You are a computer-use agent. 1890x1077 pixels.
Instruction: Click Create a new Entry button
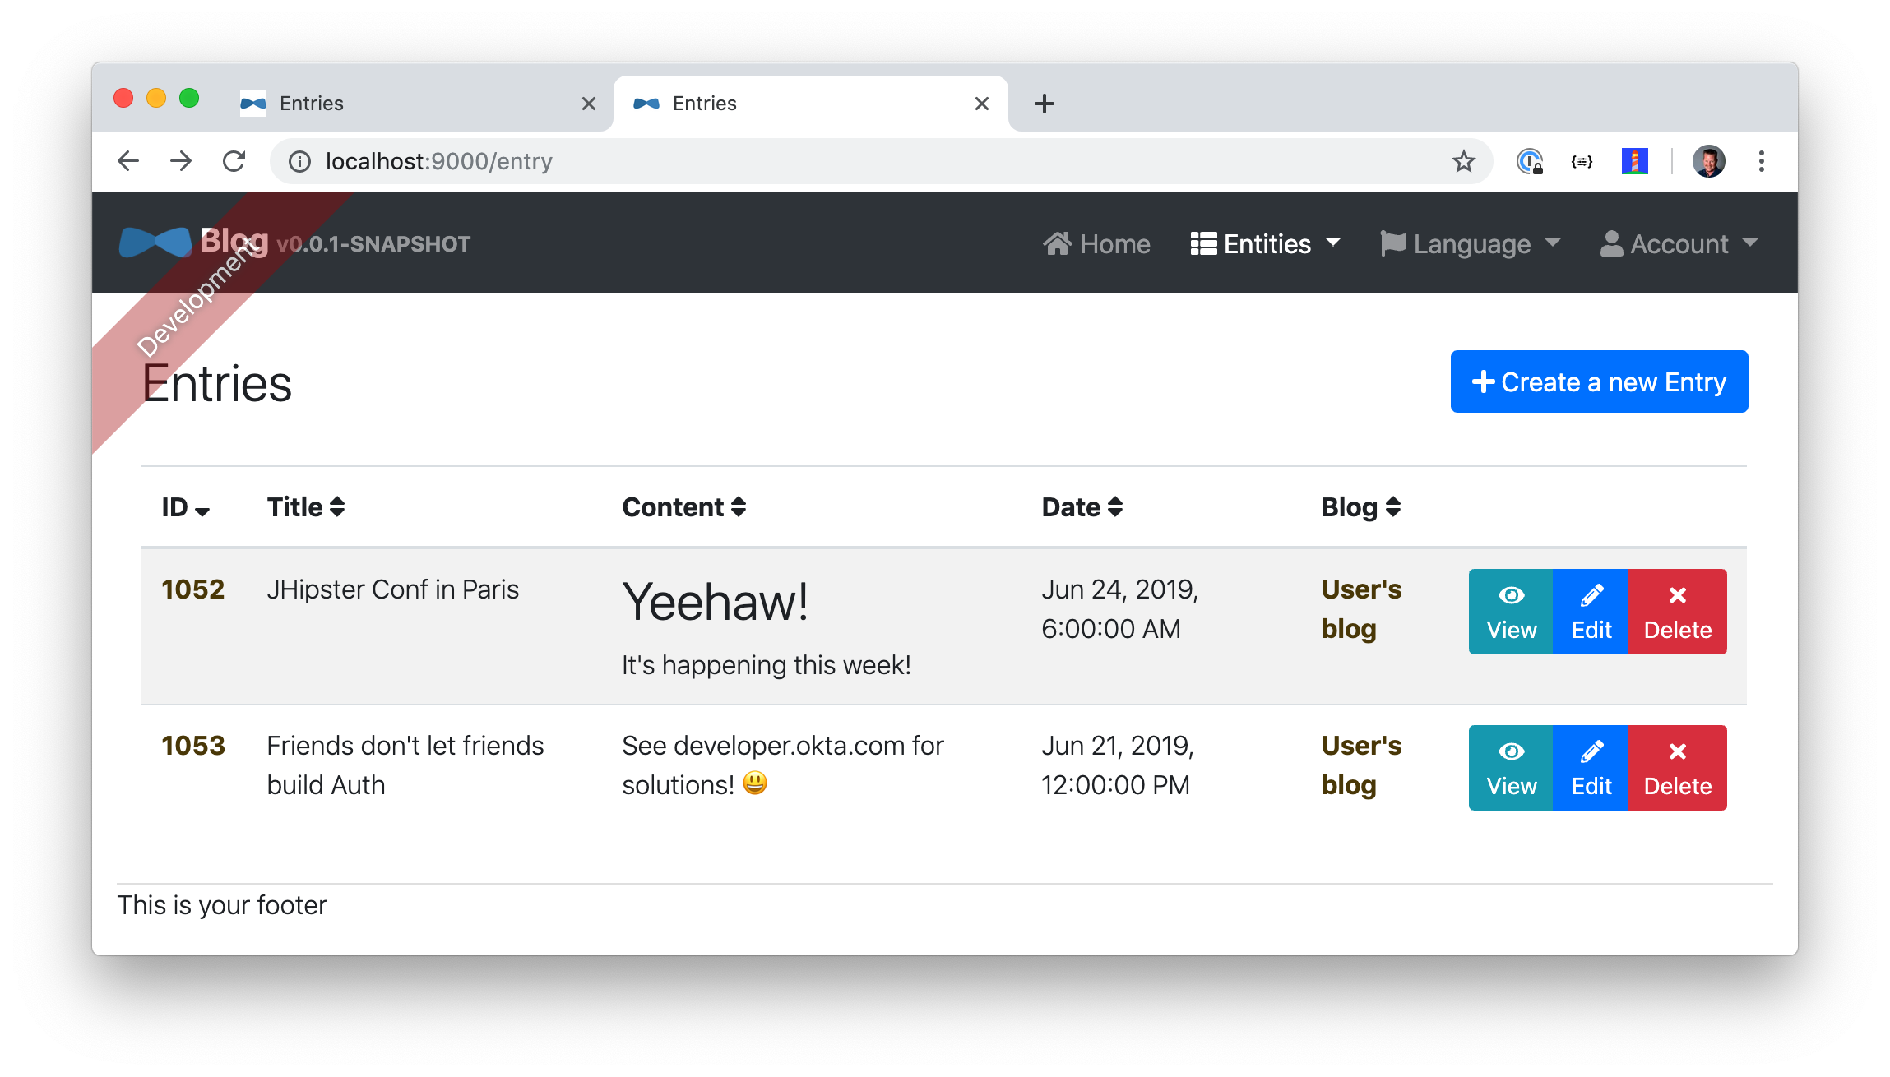(x=1599, y=381)
